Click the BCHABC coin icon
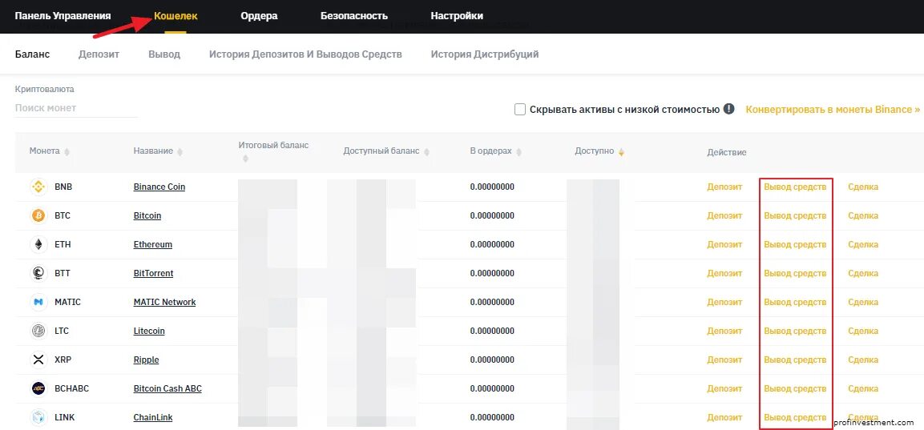Screen dimensions: 924x430 coord(38,389)
